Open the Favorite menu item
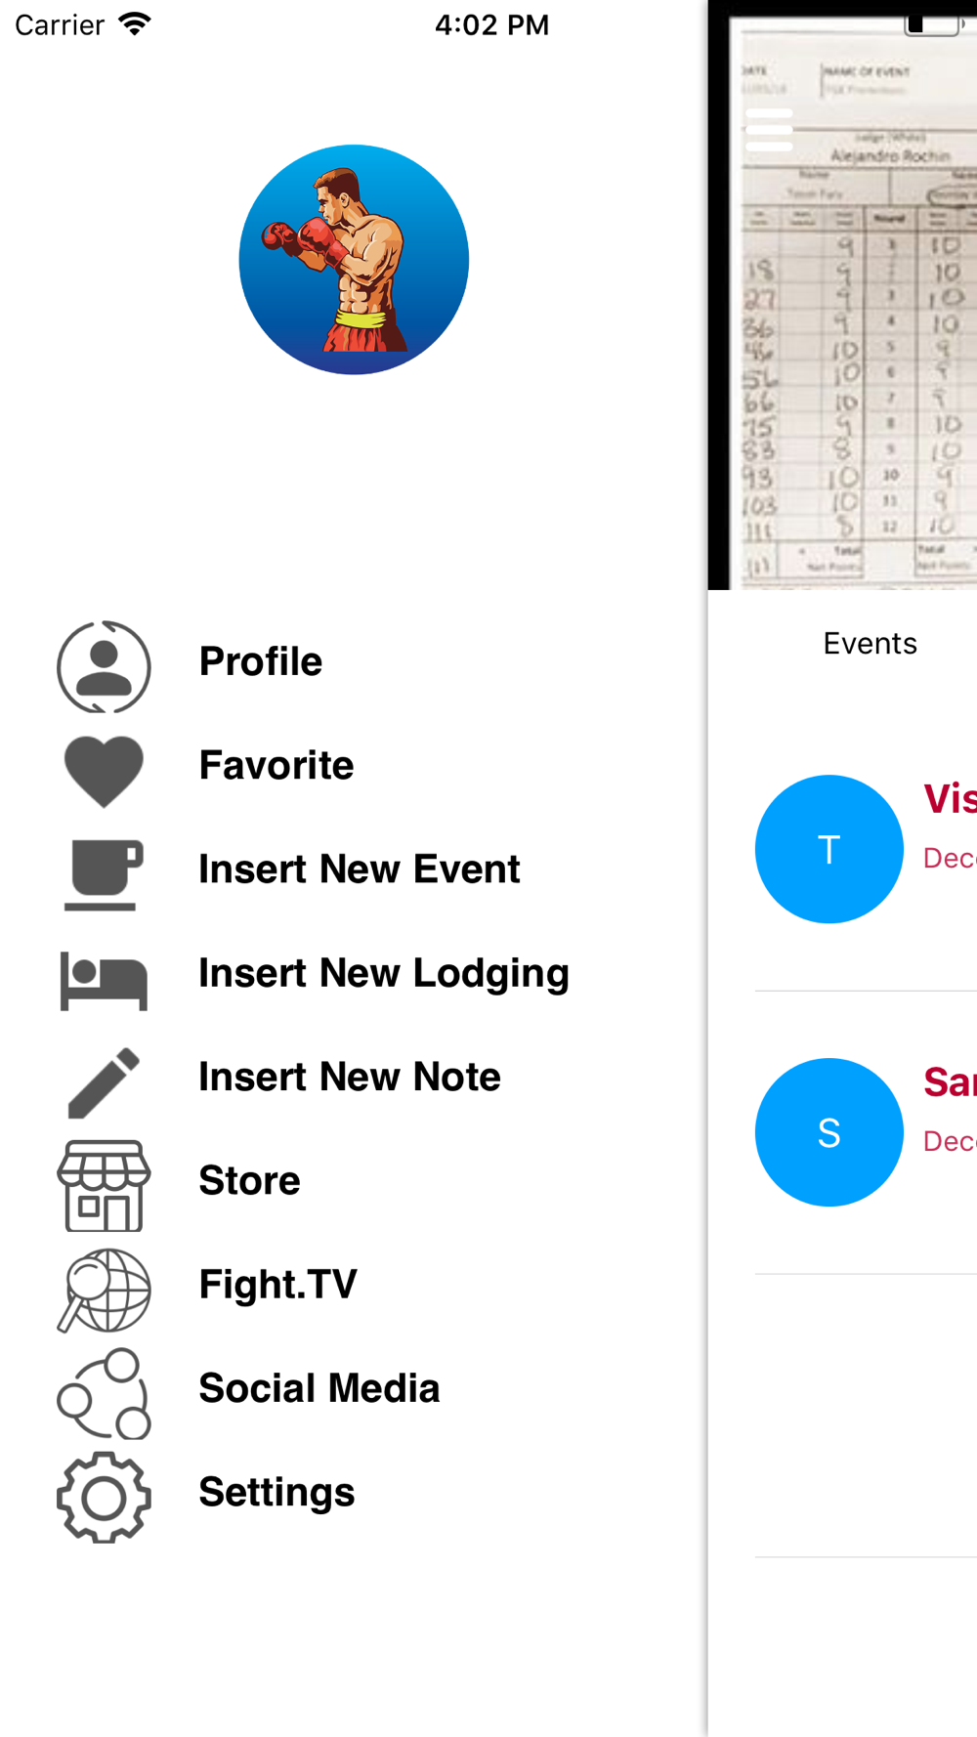Image resolution: width=977 pixels, height=1737 pixels. click(x=276, y=765)
